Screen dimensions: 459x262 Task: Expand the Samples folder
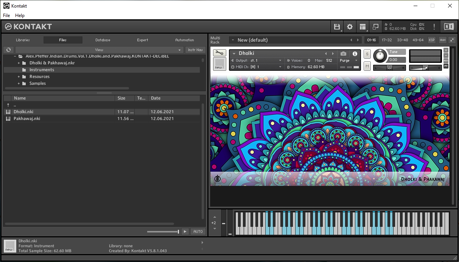tap(19, 83)
